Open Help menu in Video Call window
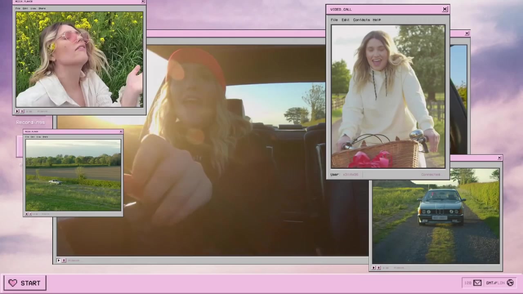Screen dimensions: 523x294 (376, 20)
